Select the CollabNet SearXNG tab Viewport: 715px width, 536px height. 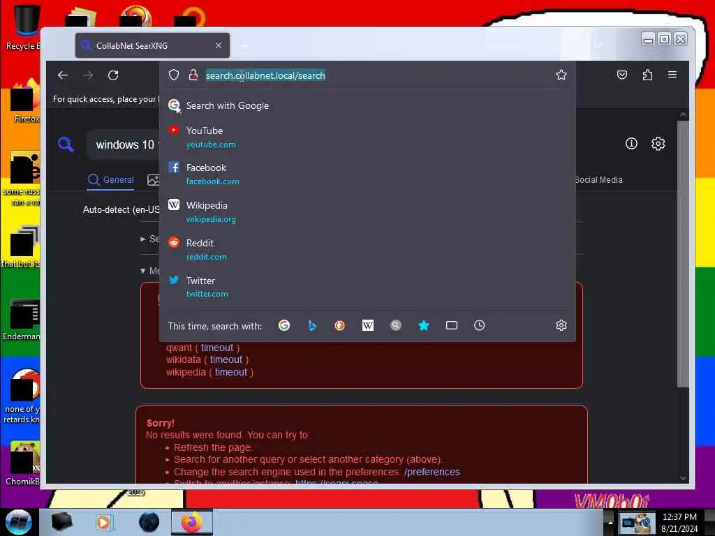coord(152,45)
